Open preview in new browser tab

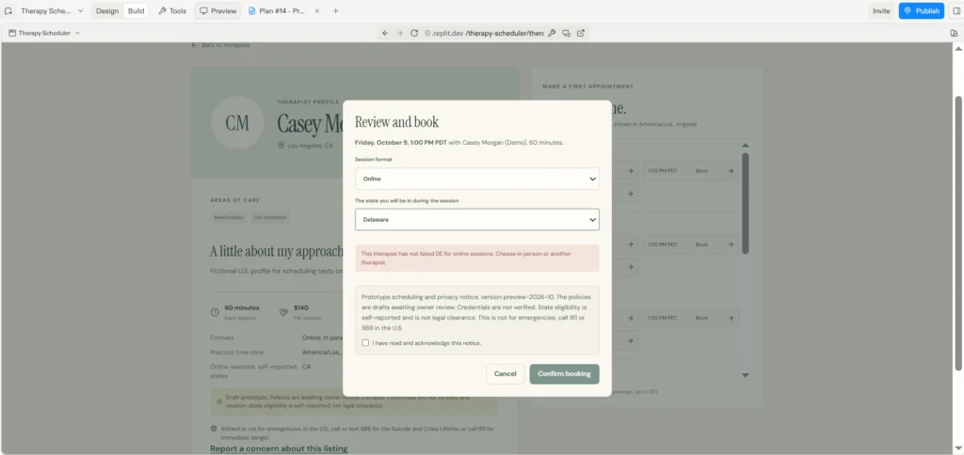tap(580, 33)
